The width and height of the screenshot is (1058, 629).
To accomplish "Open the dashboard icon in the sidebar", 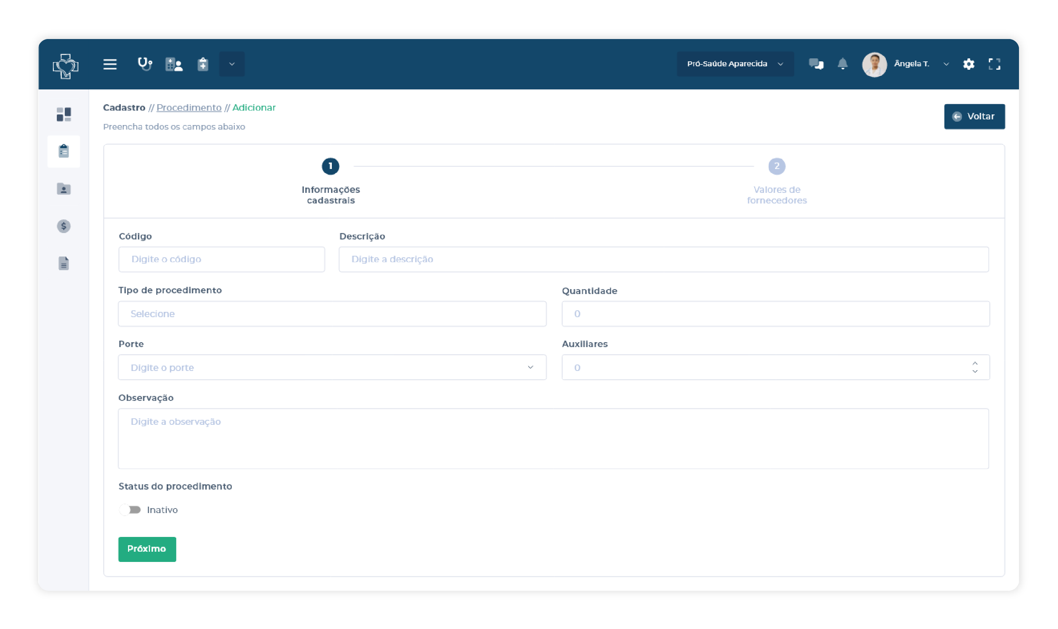I will click(x=64, y=114).
